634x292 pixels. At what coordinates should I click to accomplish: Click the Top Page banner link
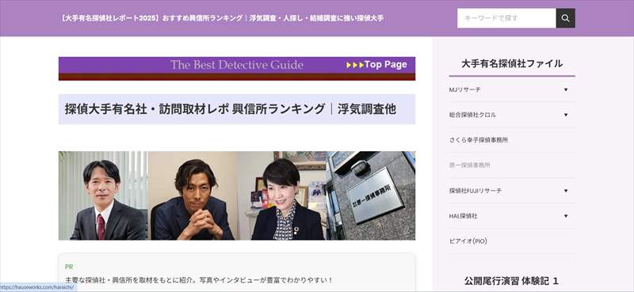(377, 65)
